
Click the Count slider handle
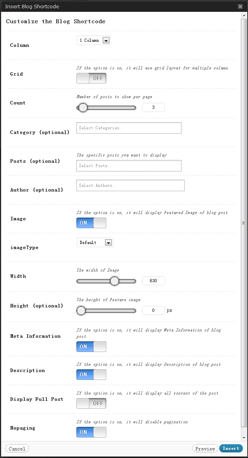tap(83, 108)
